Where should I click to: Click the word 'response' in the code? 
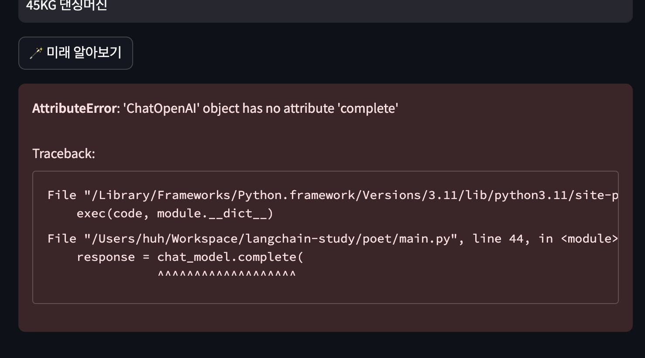106,257
